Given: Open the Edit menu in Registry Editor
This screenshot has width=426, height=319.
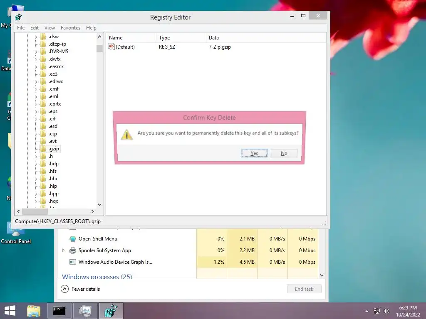Looking at the screenshot, I should point(34,28).
